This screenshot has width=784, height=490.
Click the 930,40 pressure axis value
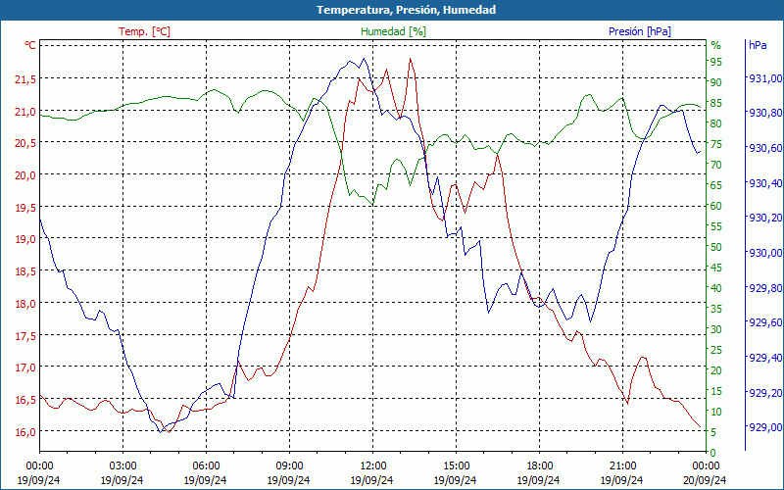765,183
